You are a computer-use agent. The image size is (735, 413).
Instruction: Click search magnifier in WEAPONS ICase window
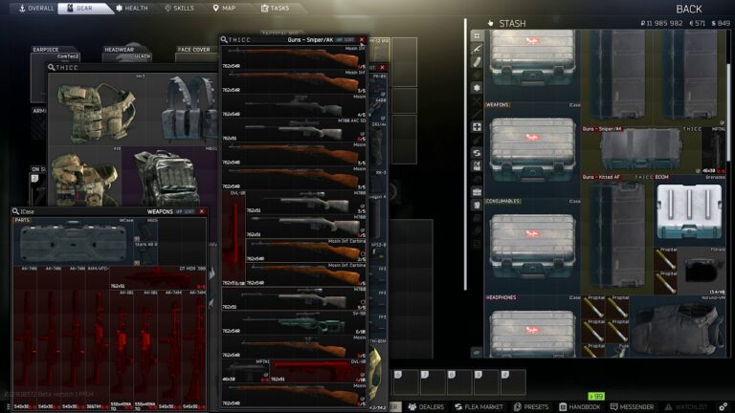15,211
